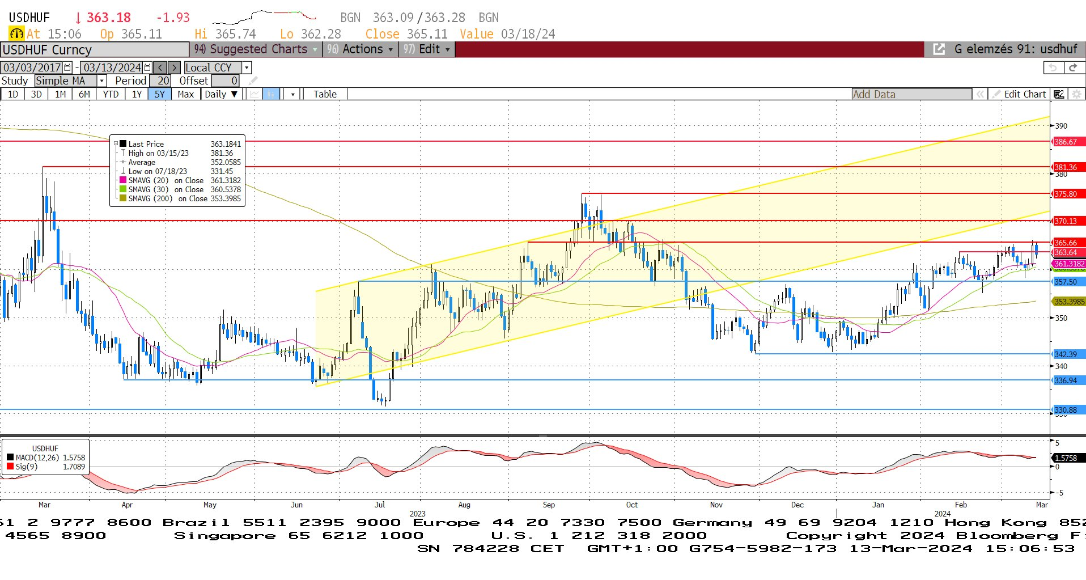Image resolution: width=1086 pixels, height=580 pixels.
Task: Click the end date field 03/13/2024
Action: pyautogui.click(x=112, y=67)
